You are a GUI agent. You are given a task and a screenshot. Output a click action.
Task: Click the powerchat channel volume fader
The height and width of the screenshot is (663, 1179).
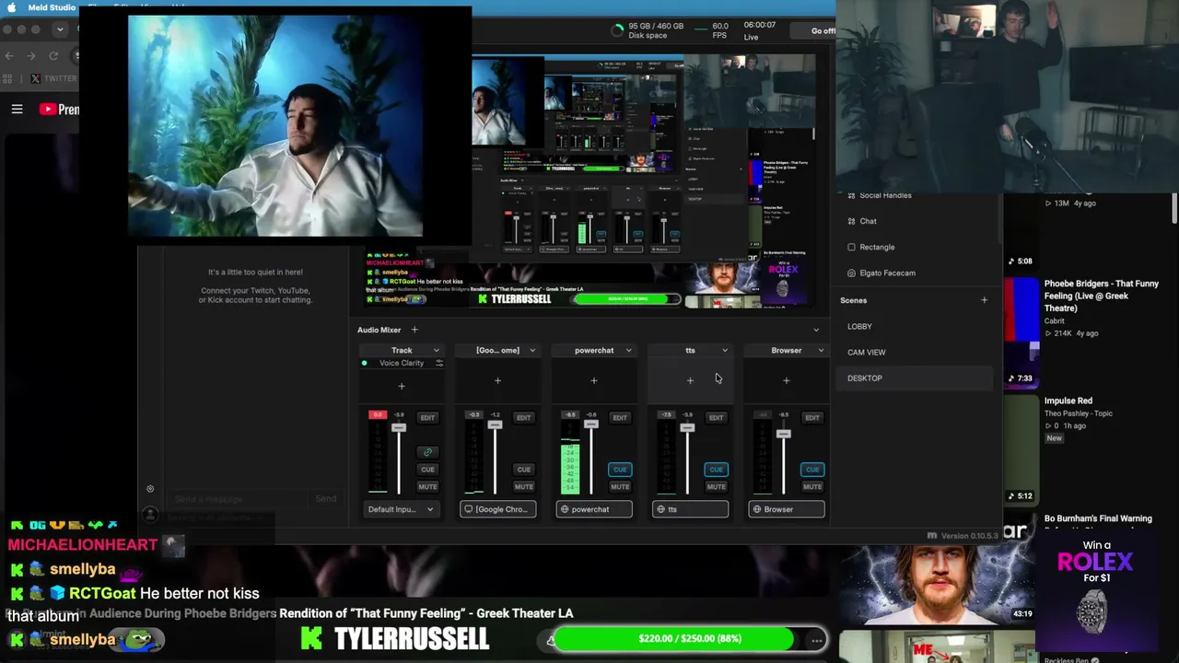click(x=590, y=425)
